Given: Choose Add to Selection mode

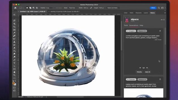Looking at the screenshot, I should tap(30, 8).
